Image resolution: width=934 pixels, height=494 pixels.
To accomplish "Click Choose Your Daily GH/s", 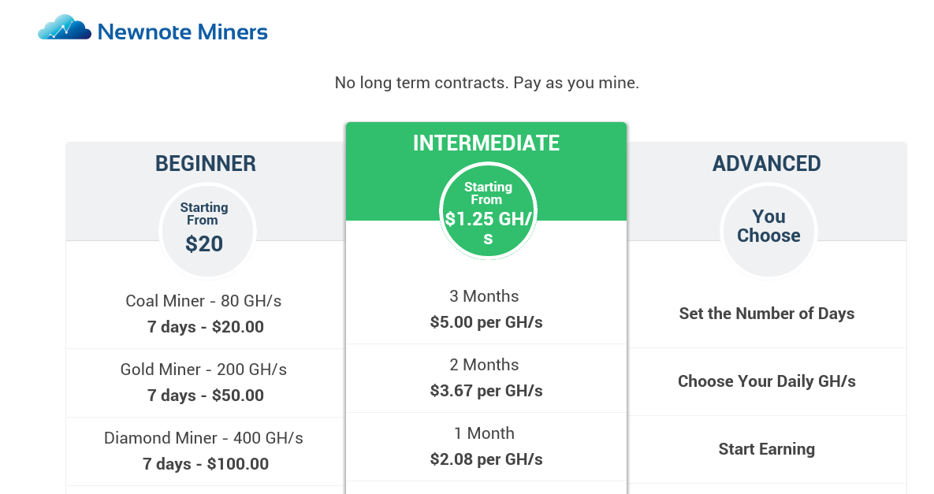I will point(766,381).
